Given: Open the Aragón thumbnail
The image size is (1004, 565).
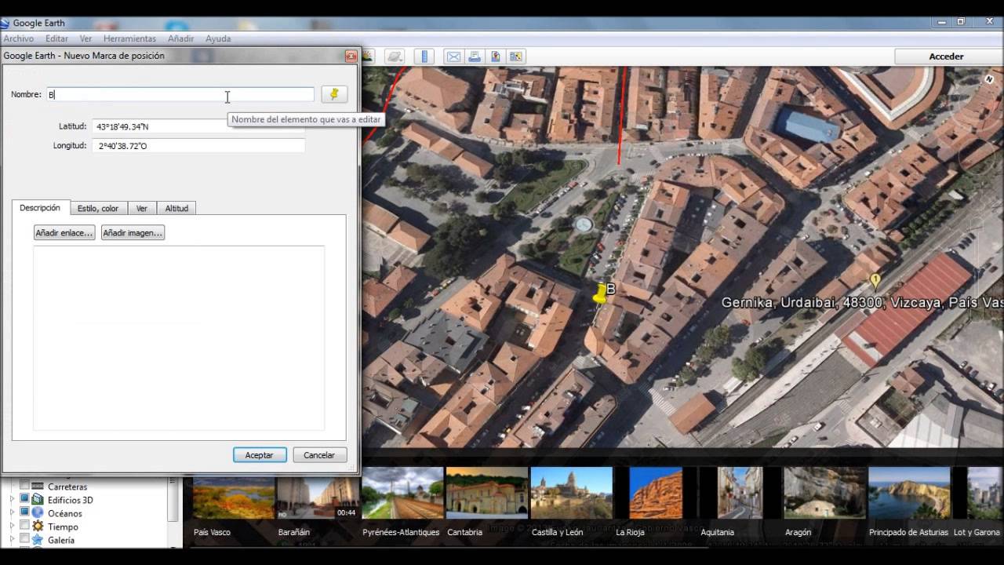Looking at the screenshot, I should pyautogui.click(x=824, y=494).
